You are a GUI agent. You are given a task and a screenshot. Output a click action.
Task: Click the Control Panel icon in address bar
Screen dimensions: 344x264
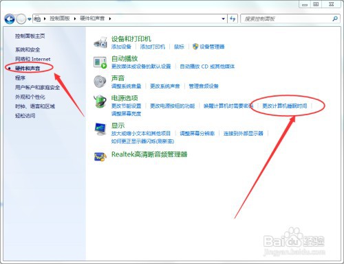[37, 19]
